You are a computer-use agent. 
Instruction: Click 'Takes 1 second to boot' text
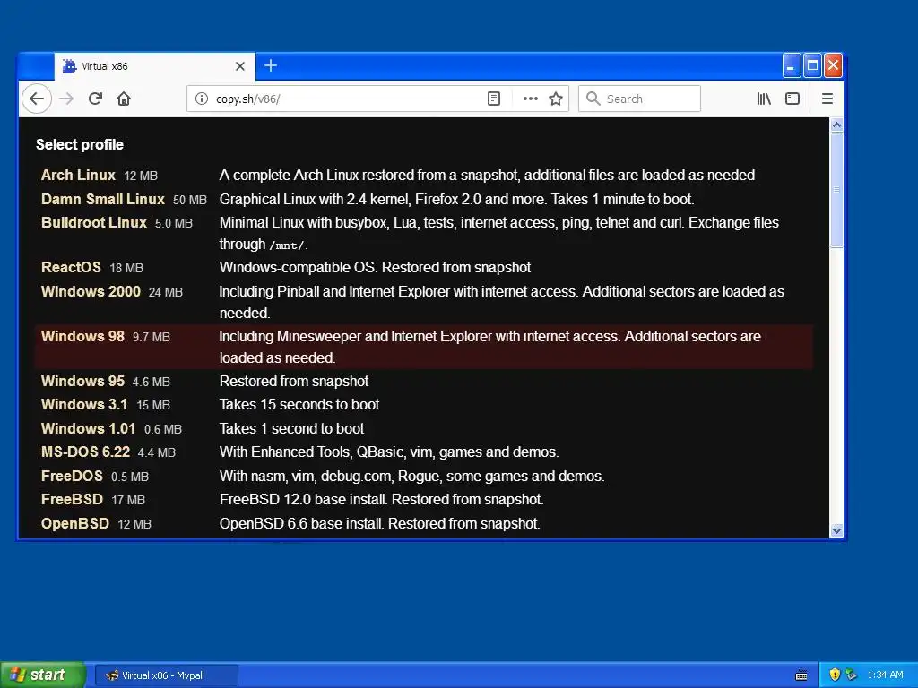point(291,428)
